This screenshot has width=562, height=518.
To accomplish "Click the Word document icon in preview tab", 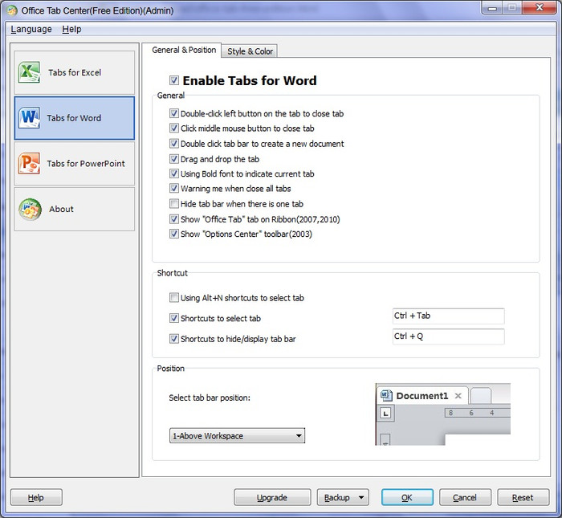I will click(x=385, y=396).
